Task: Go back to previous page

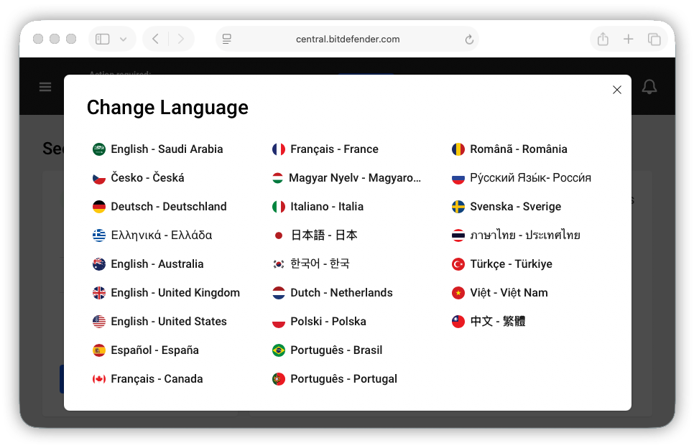Action: pyautogui.click(x=155, y=39)
